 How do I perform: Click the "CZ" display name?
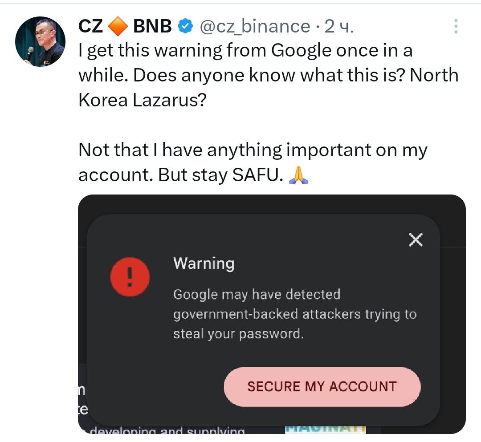pos(91,27)
